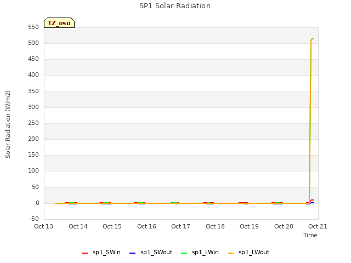Click the 100 y-axis tick label
Image resolution: width=351 pixels, height=263 pixels.
[x=33, y=170]
